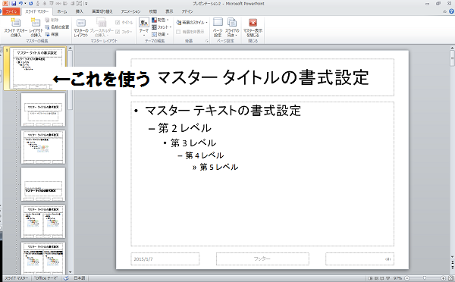Click 日本語 language in status bar
Image resolution: width=455 pixels, height=282 pixels.
79,278
